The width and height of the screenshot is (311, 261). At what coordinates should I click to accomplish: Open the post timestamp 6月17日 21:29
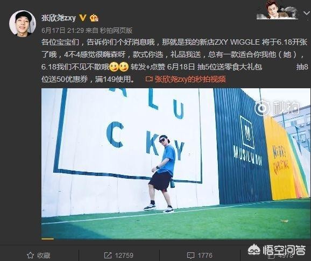tap(62, 30)
